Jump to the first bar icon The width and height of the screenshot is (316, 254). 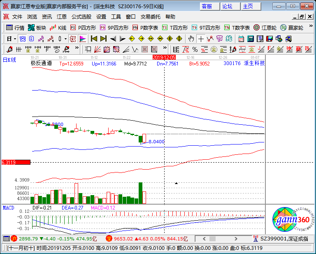click(94, 39)
